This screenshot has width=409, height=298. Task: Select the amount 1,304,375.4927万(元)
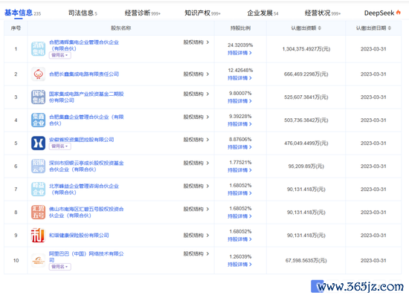[306, 49]
